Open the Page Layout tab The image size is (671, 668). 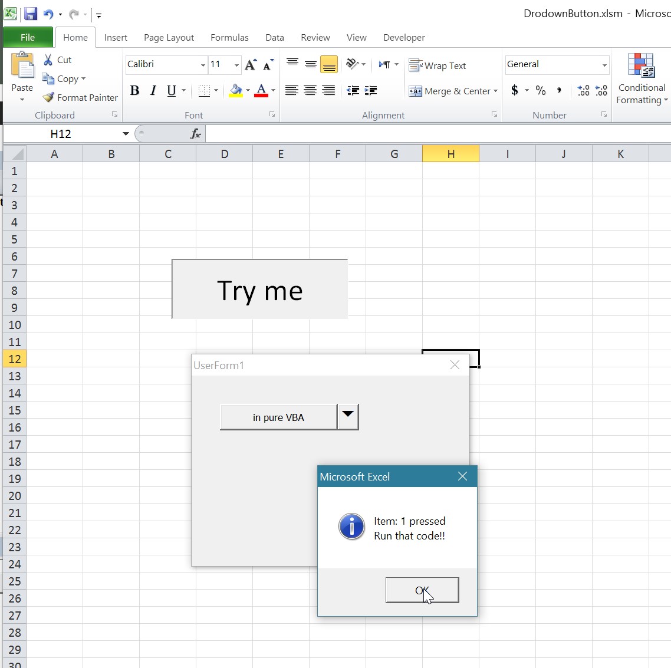pyautogui.click(x=169, y=37)
